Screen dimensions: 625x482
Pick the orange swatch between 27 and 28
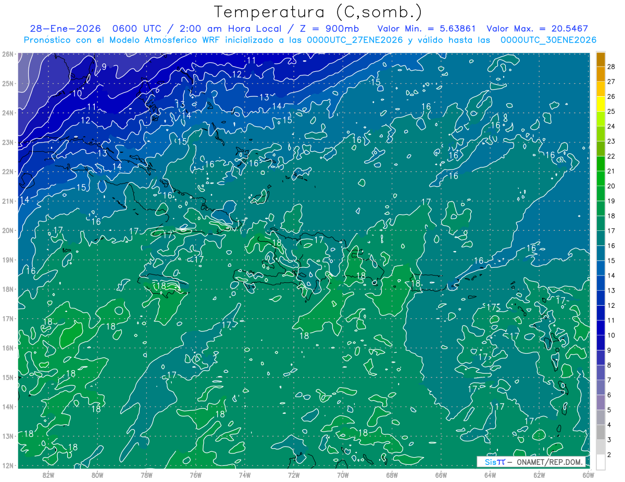coord(601,74)
